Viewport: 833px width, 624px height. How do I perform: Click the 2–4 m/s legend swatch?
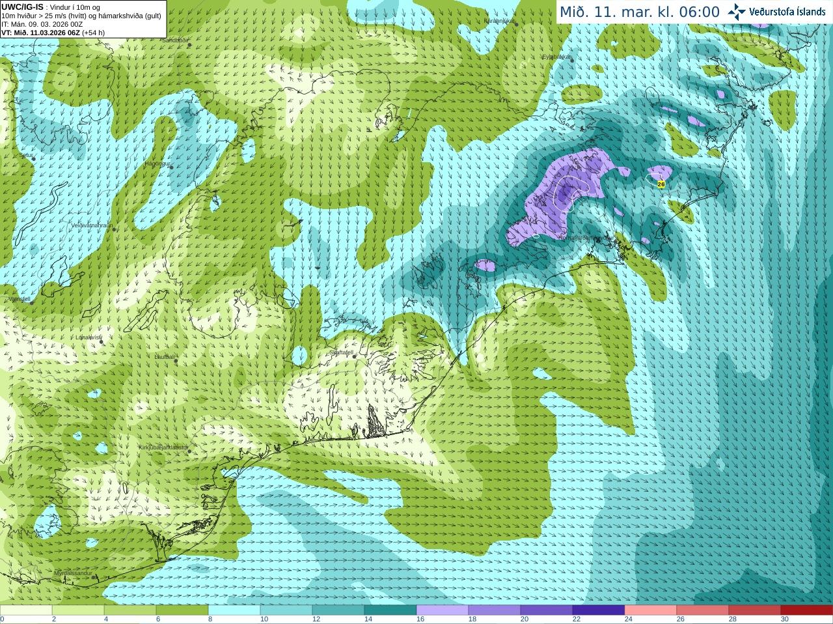click(78, 610)
